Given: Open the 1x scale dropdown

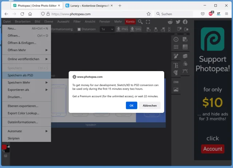Looking at the screenshot, I should click(107, 29).
